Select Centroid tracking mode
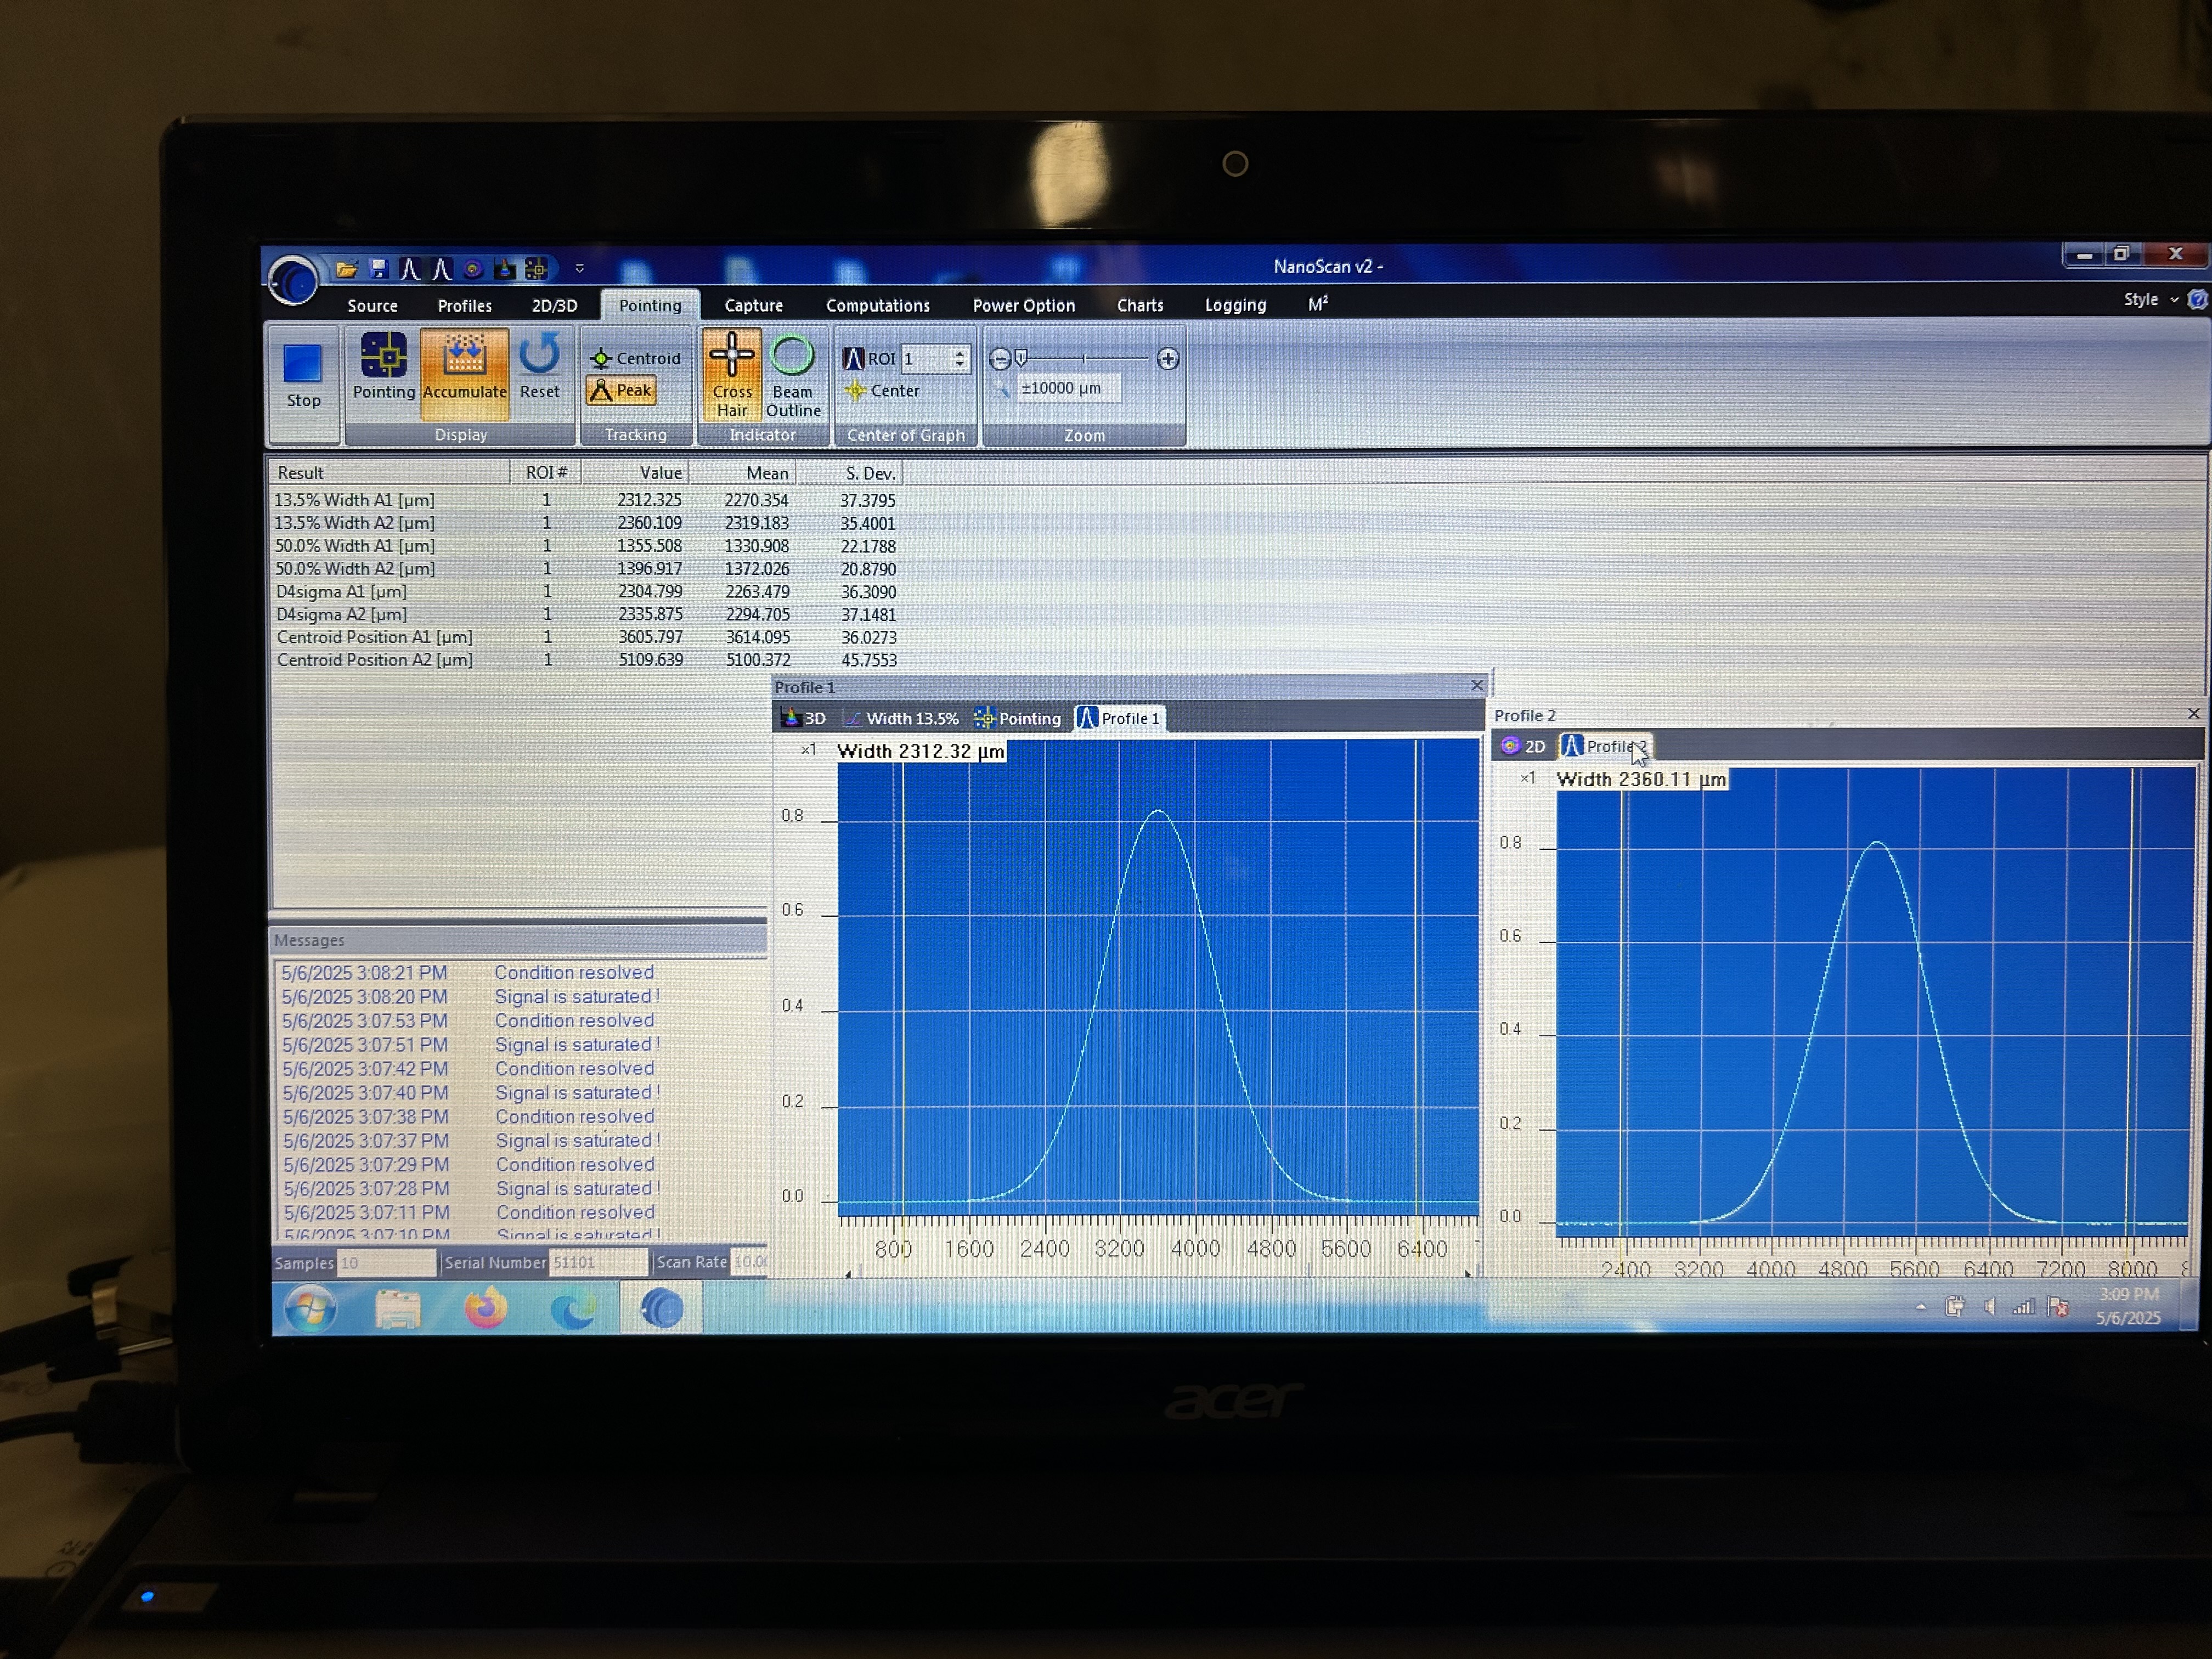Viewport: 2212px width, 1659px height. (x=635, y=358)
